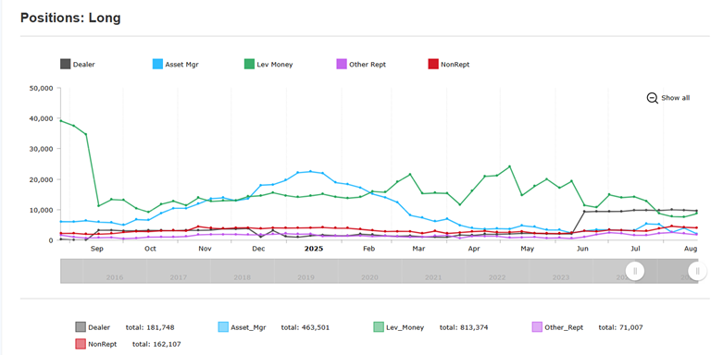Click the purple Other_Rept swatch in the totals legend

pos(537,327)
